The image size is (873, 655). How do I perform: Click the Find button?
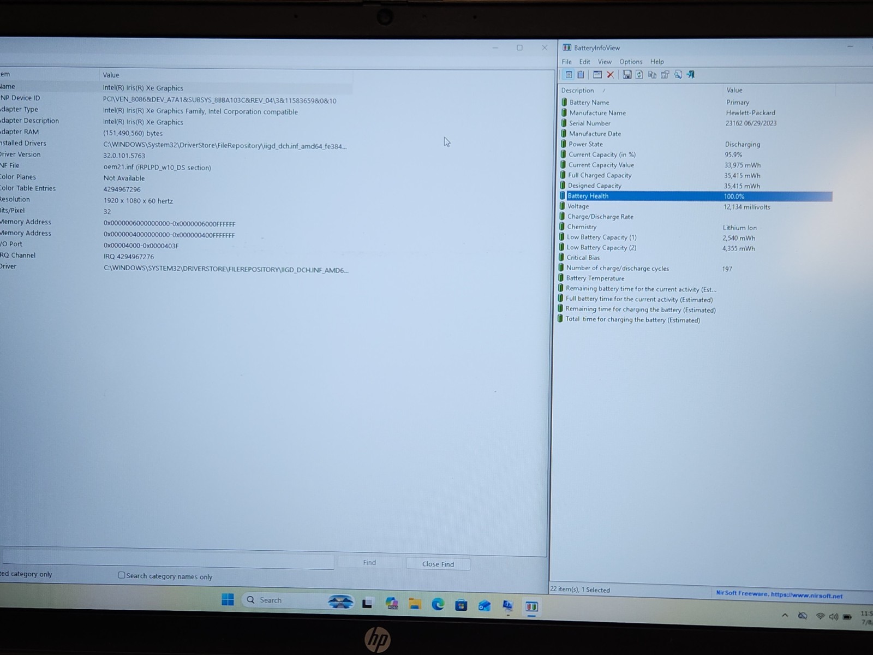click(369, 563)
